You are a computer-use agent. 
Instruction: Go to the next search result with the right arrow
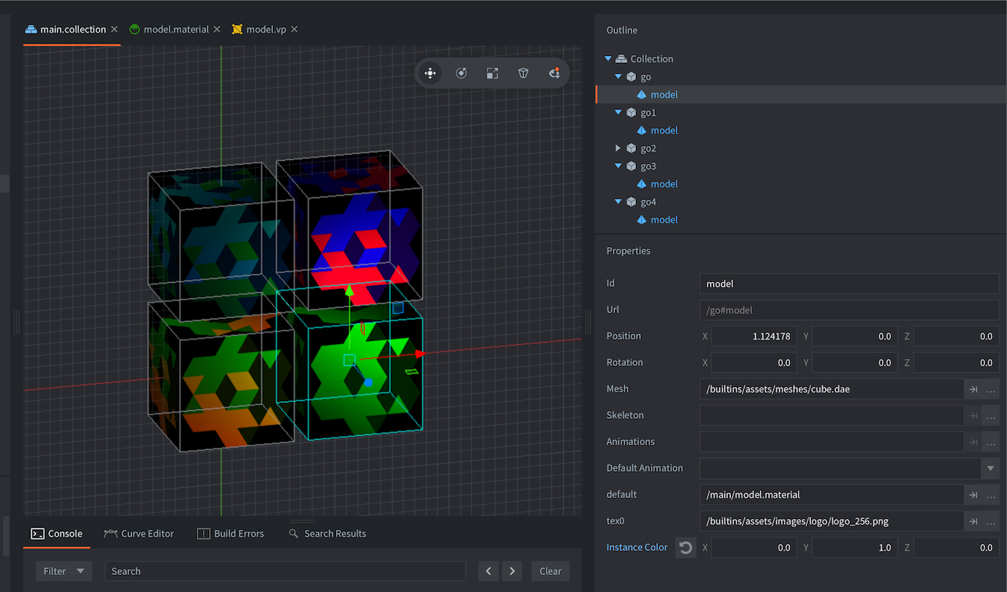(512, 571)
